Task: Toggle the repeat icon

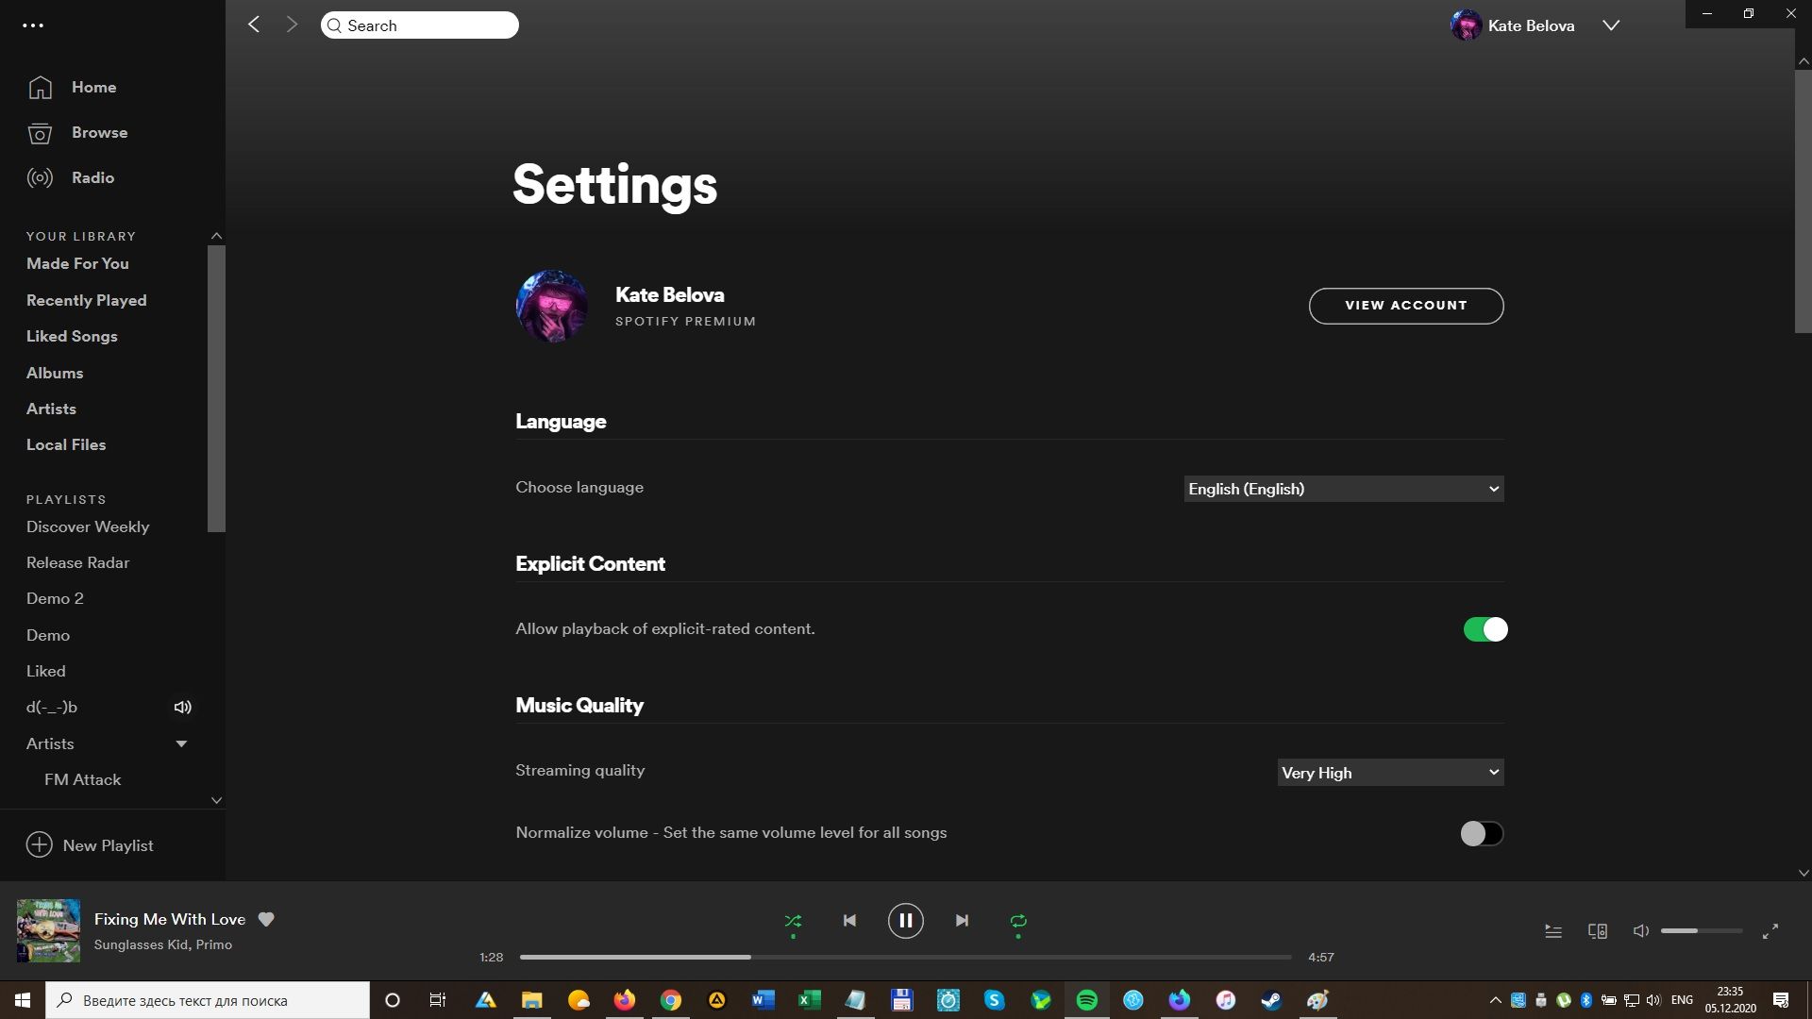Action: (x=1018, y=921)
